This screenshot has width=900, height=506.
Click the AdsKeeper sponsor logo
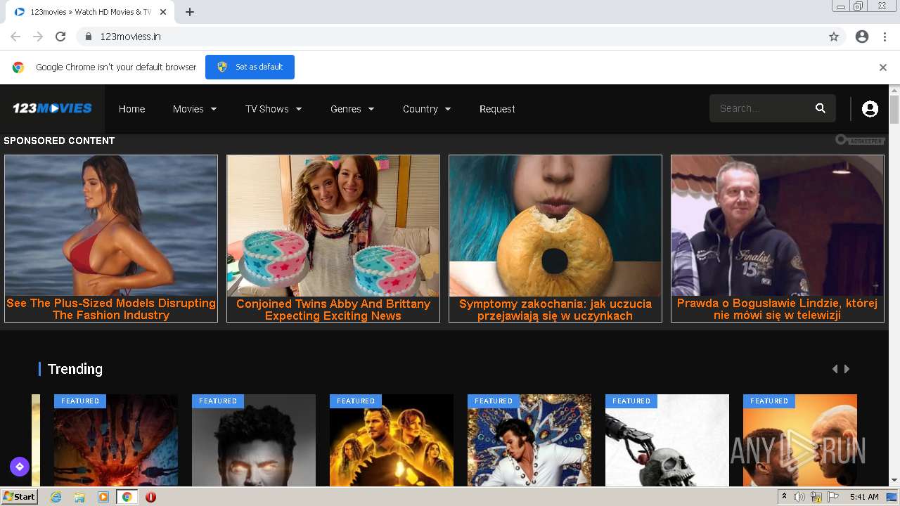coord(860,141)
